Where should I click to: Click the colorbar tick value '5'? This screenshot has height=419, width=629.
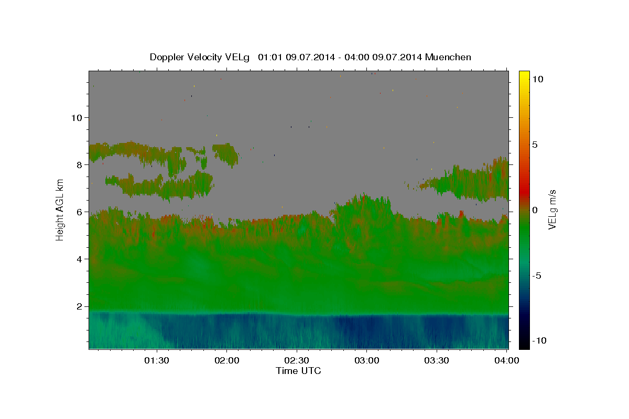point(535,145)
